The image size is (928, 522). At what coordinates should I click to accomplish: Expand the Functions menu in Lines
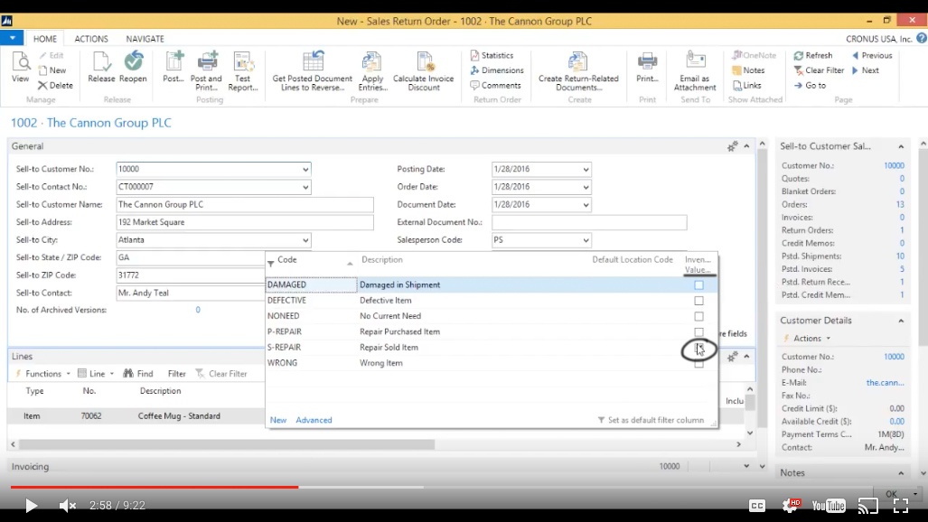point(42,374)
